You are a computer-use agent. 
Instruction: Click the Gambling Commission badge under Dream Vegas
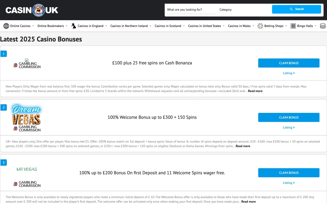click(x=27, y=128)
